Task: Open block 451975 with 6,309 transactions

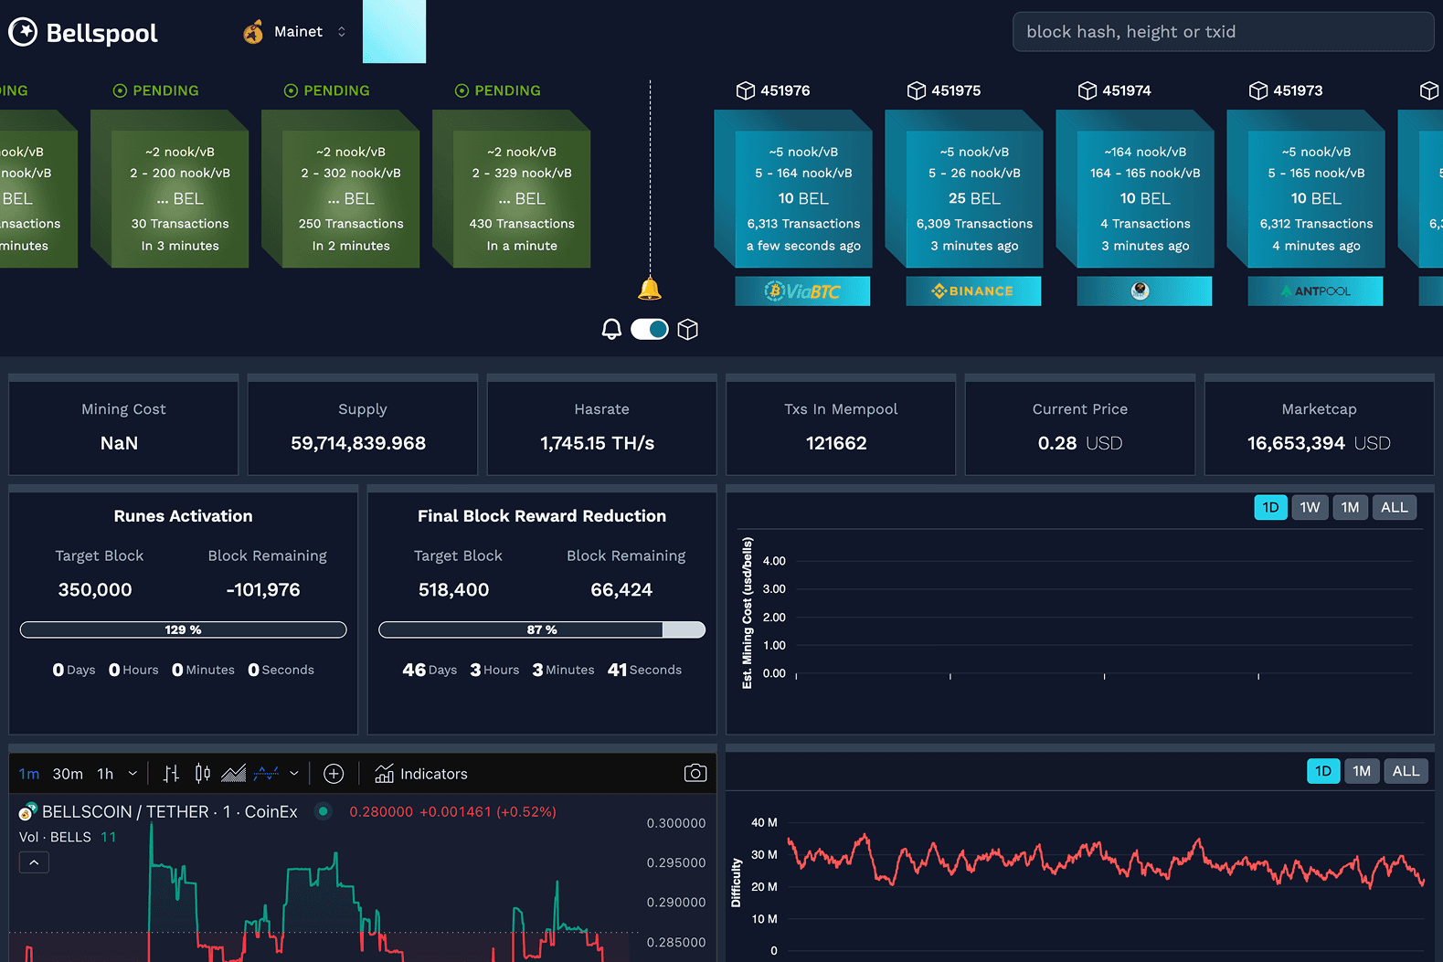Action: [964, 189]
